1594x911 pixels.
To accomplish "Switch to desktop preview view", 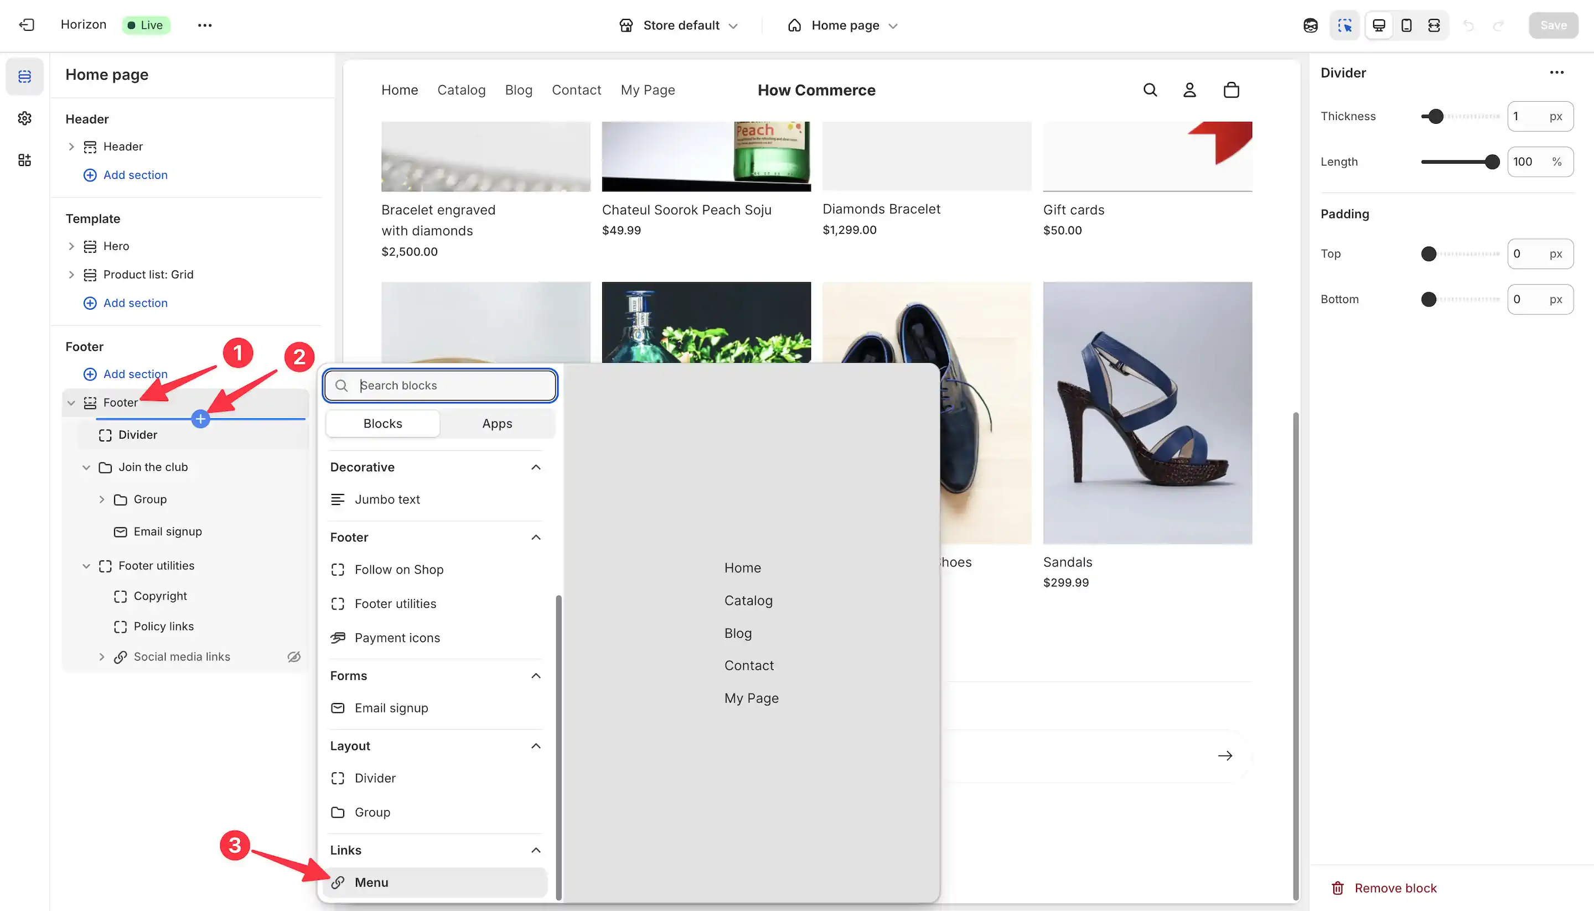I will point(1379,25).
